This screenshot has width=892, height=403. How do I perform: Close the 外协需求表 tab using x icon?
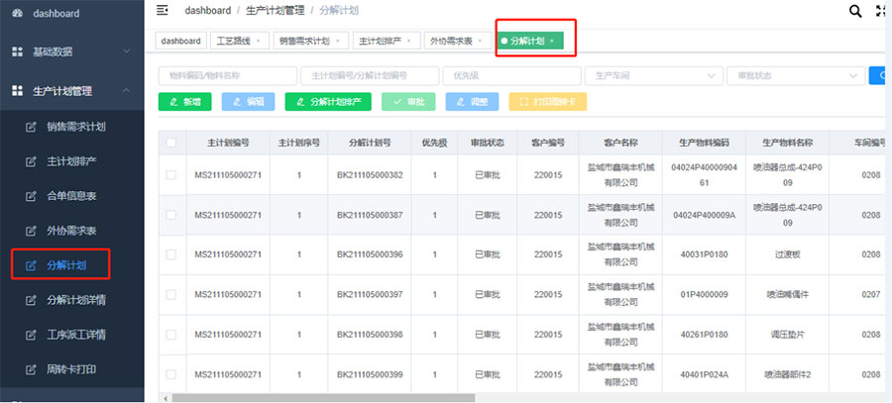point(481,42)
